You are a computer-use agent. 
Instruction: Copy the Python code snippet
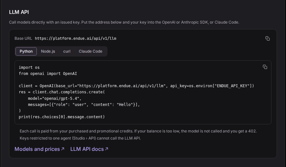265,67
